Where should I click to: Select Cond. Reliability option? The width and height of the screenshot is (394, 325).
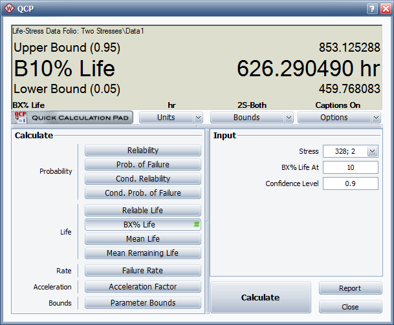tap(143, 179)
